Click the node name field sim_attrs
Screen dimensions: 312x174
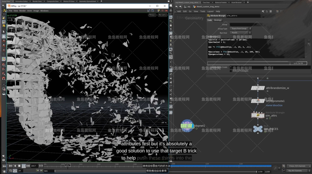click(x=243, y=16)
